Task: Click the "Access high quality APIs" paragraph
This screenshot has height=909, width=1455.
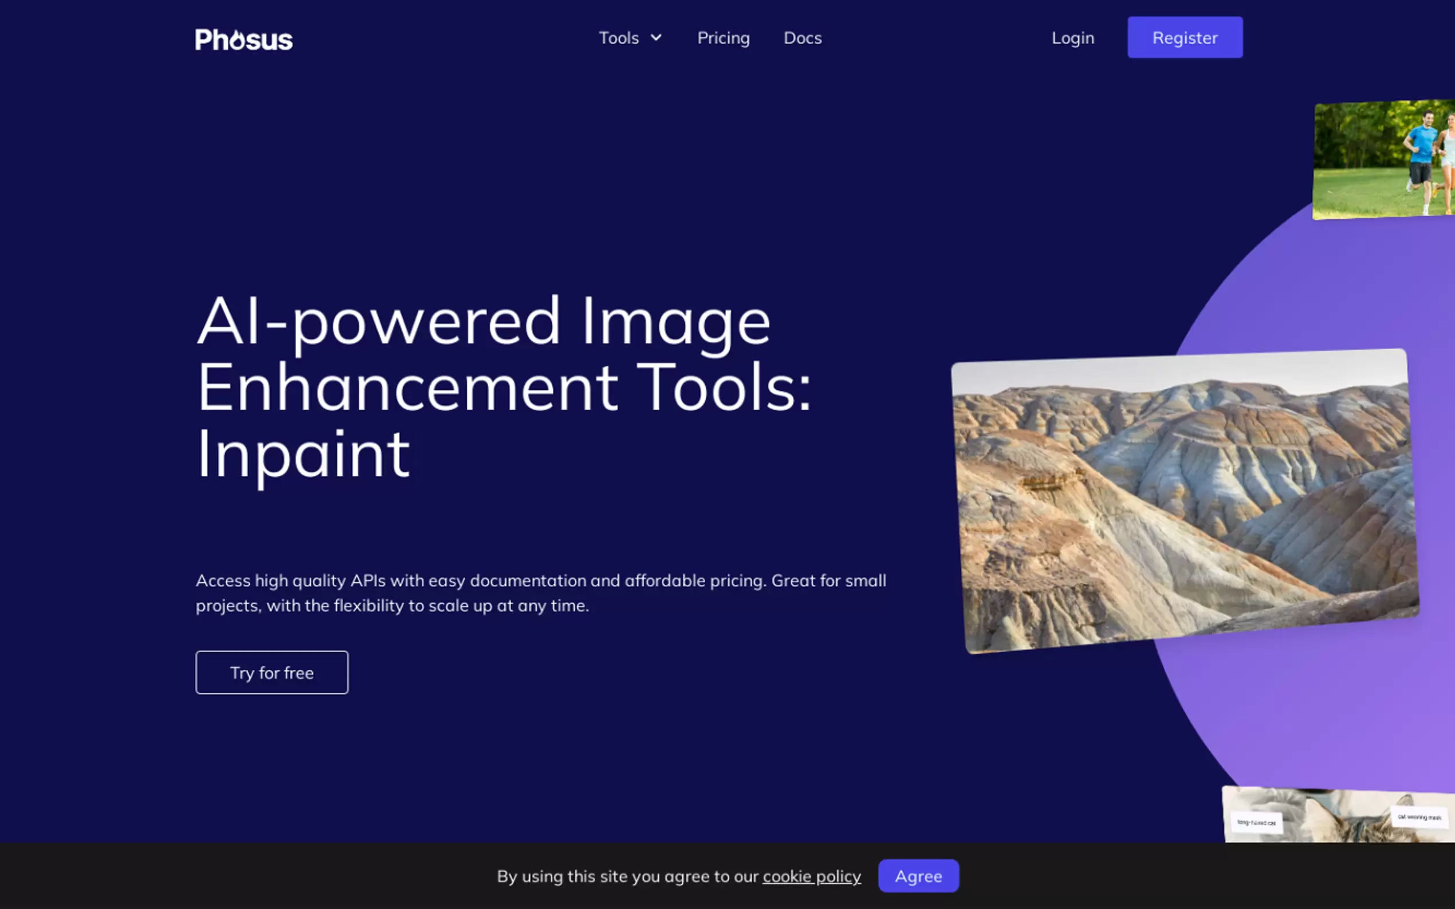Action: [540, 593]
